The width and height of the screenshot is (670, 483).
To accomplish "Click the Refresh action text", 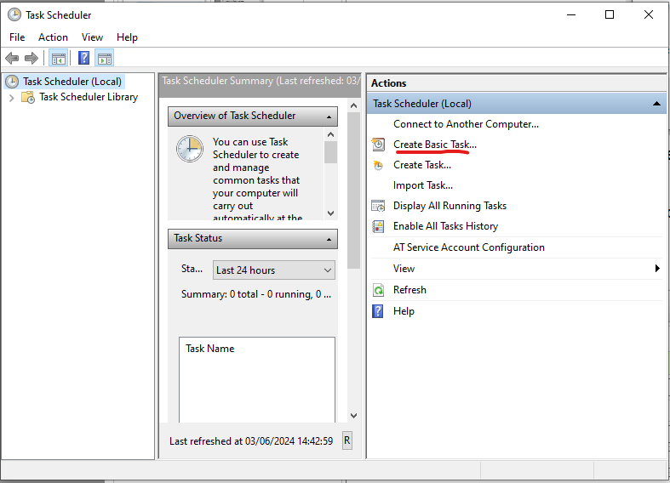I will [409, 290].
